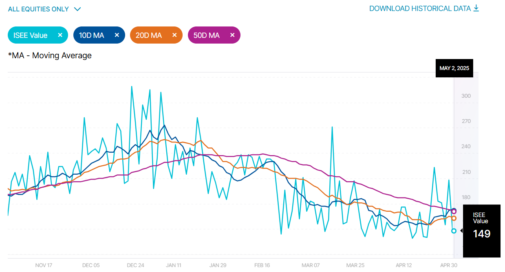Click the 240 y-axis value

click(x=466, y=147)
